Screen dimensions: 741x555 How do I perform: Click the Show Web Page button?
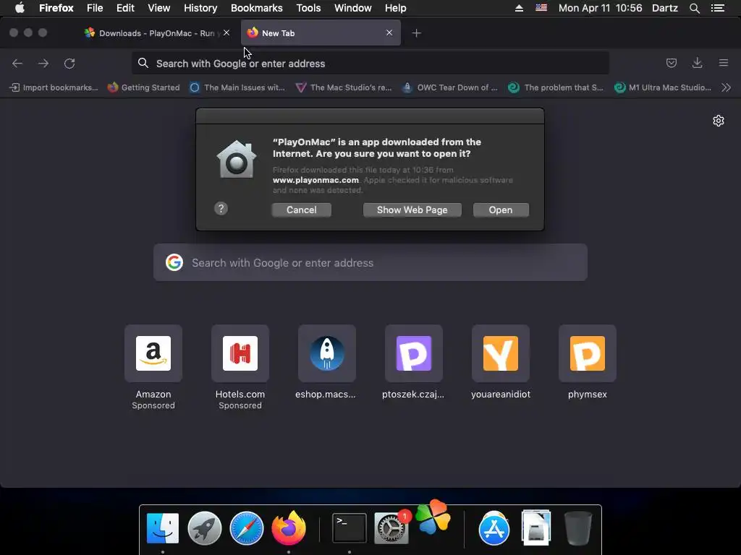click(x=412, y=210)
